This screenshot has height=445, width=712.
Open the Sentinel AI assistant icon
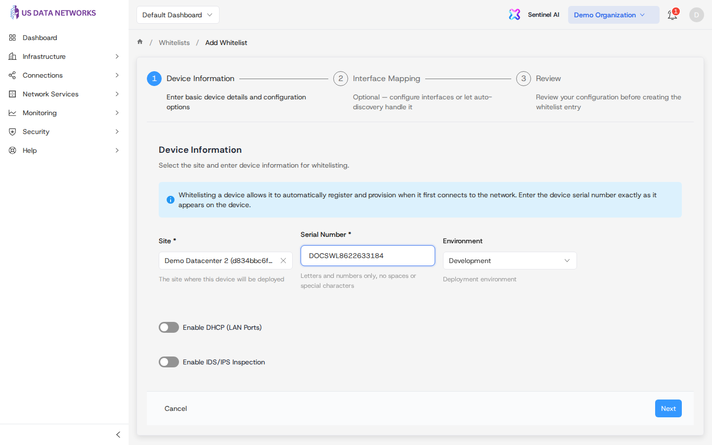pyautogui.click(x=515, y=15)
